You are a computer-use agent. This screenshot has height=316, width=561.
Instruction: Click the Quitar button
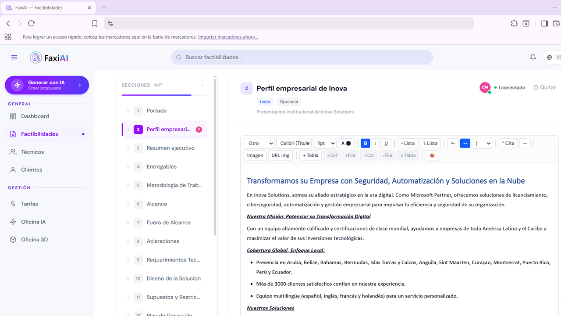click(x=544, y=87)
